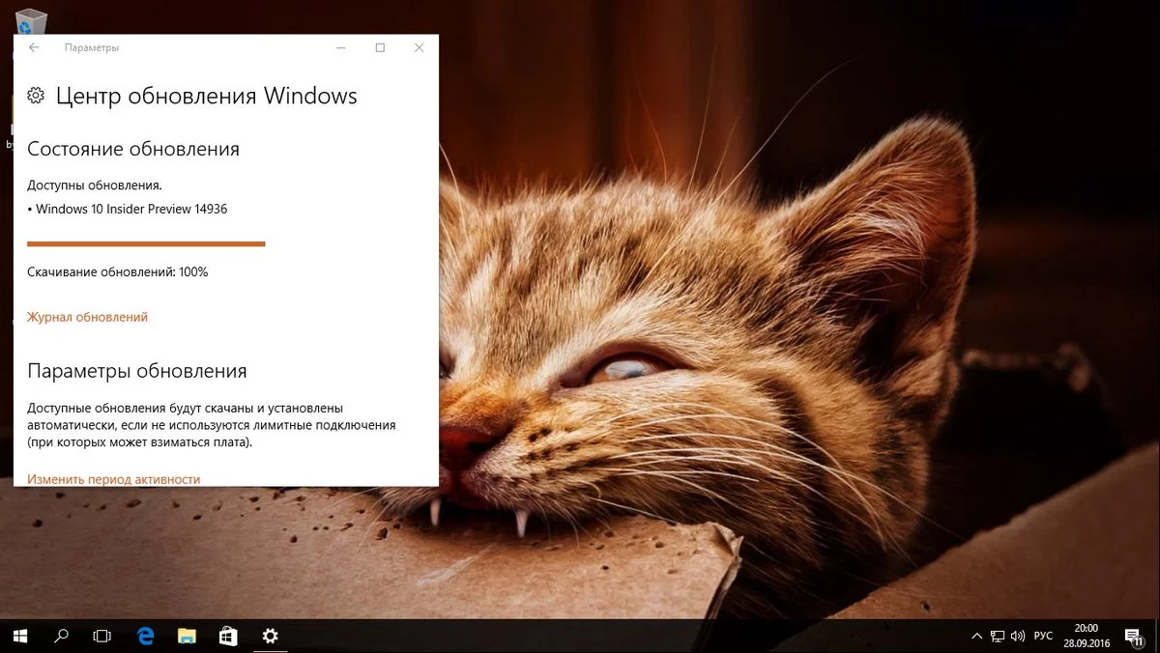The height and width of the screenshot is (653, 1160).
Task: Click the Состояние обновления heading
Action: [132, 150]
